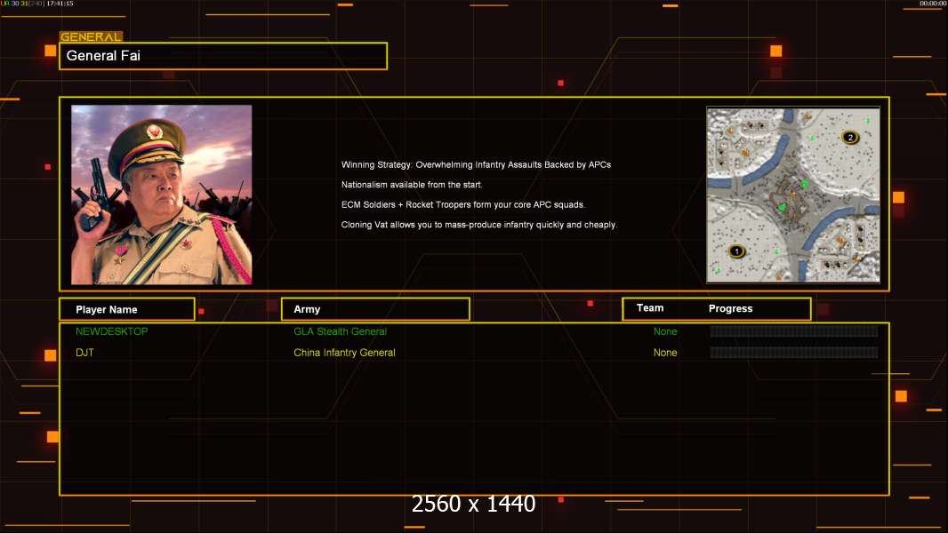Screen dimensions: 948x533
Task: Click NEWDESKTOP's loading progress bar
Action: (794, 331)
